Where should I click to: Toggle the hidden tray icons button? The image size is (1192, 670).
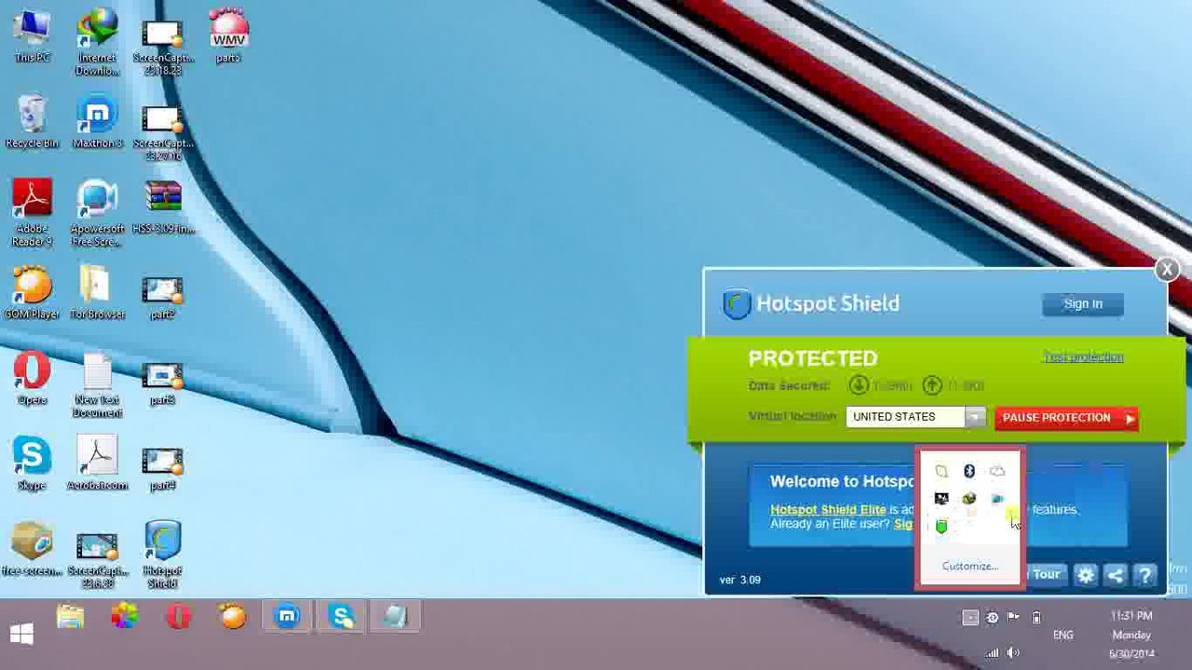[x=969, y=617]
